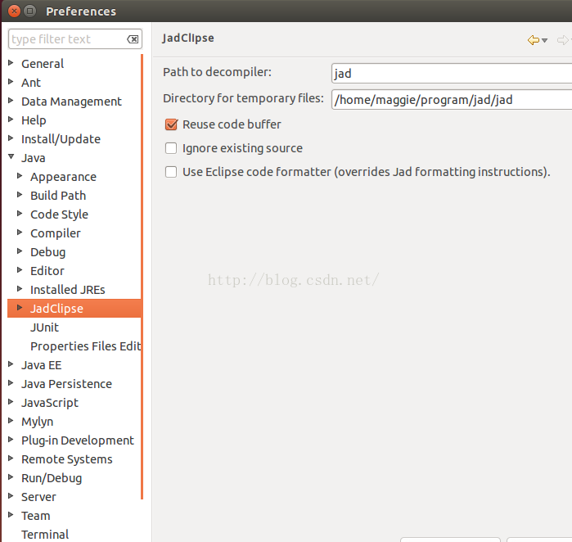
Task: Collapse the Java tree node
Action: pyautogui.click(x=11, y=157)
